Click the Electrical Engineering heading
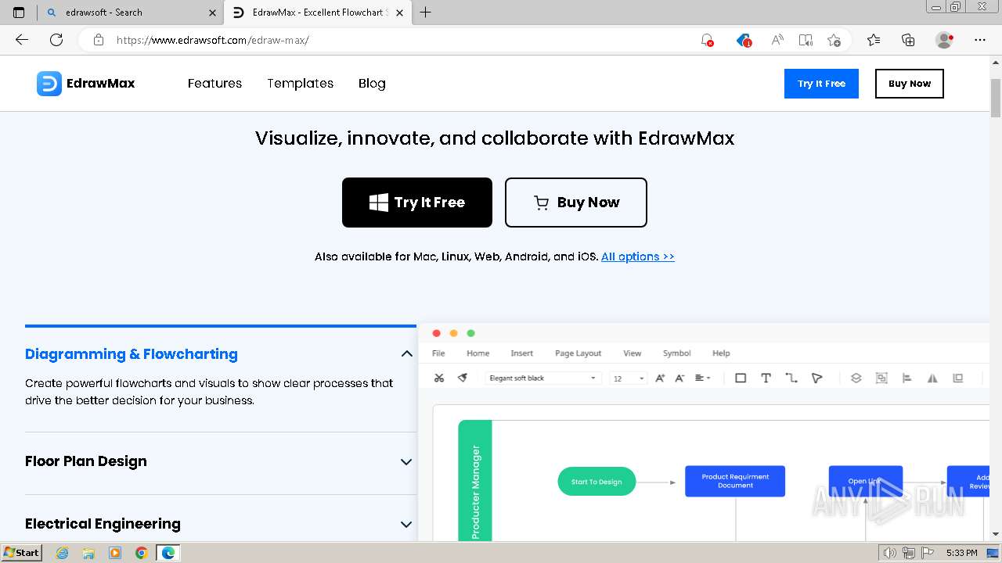 point(103,524)
